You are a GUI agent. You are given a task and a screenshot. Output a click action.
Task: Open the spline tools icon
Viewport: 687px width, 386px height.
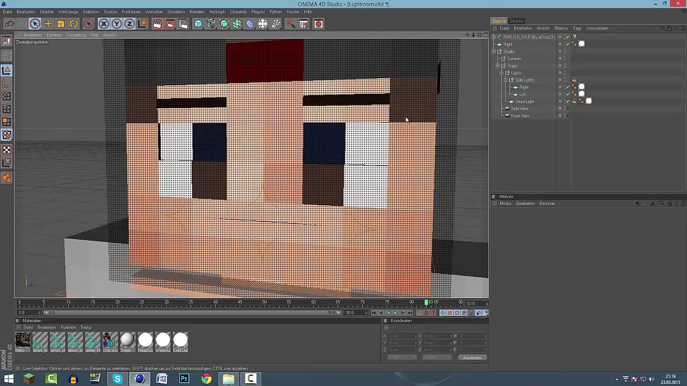click(x=211, y=24)
